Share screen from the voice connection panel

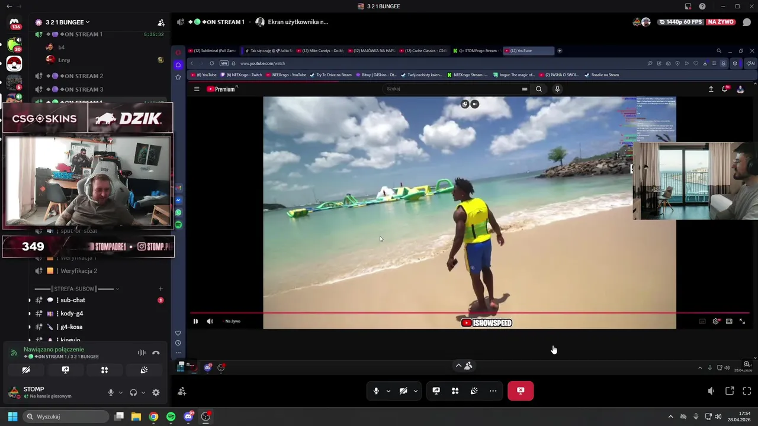pos(65,370)
